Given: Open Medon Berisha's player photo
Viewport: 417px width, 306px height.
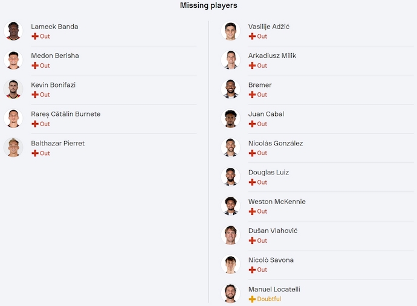Looking at the screenshot, I should point(13,60).
